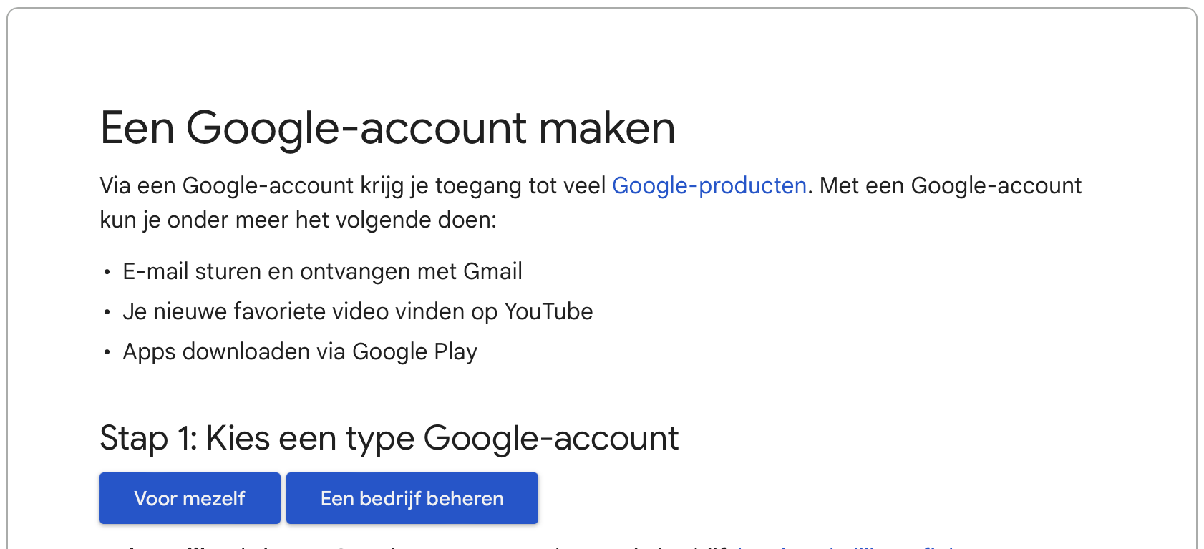This screenshot has height=549, width=1204.
Task: Click the bullet dot before "Je nieuwe favoriete"
Action: [107, 312]
